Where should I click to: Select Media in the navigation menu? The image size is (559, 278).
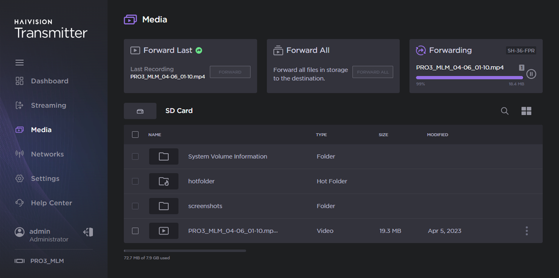click(x=41, y=130)
